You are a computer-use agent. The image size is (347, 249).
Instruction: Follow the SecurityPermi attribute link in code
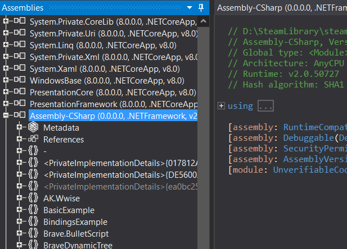click(314, 148)
